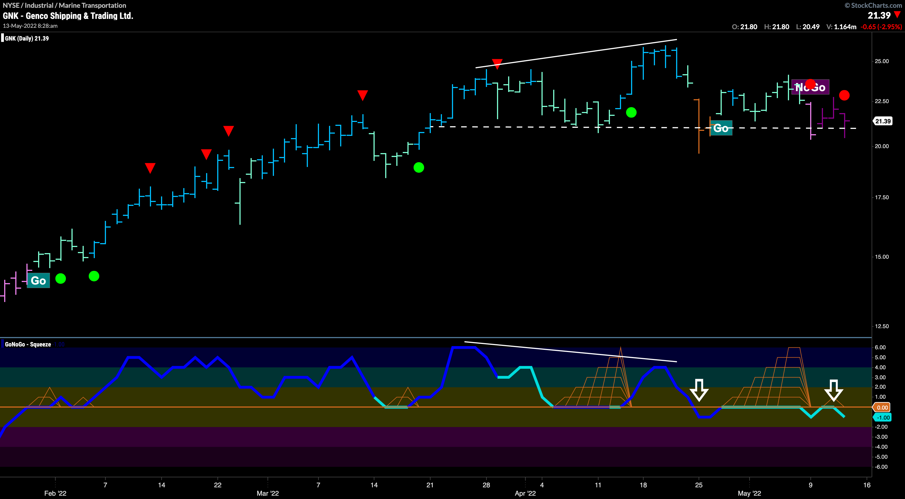Click the -0.65 (-2.95%) change value
This screenshot has width=905, height=499.
pyautogui.click(x=881, y=27)
